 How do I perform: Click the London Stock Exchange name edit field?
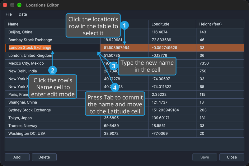click(x=52, y=48)
